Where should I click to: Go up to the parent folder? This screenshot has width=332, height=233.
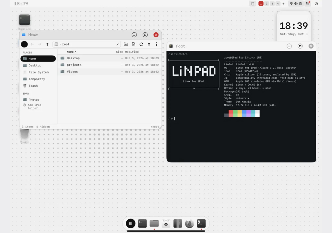click(x=47, y=44)
